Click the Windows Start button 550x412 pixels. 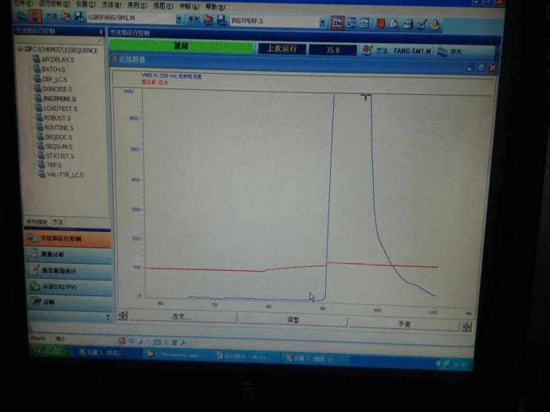(49, 350)
